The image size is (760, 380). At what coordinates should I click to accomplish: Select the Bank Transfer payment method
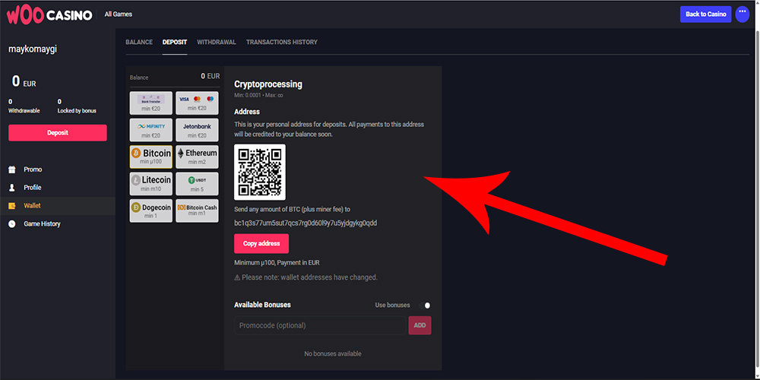[150, 103]
